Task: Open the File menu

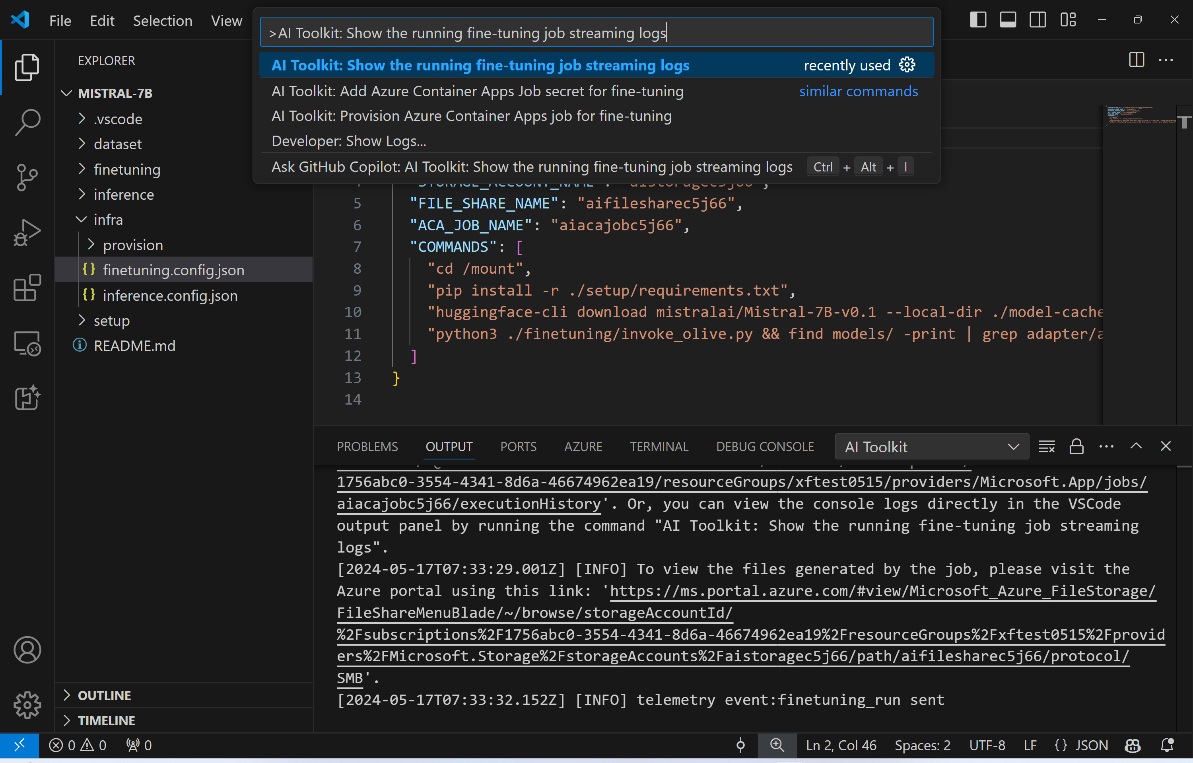Action: pyautogui.click(x=60, y=20)
